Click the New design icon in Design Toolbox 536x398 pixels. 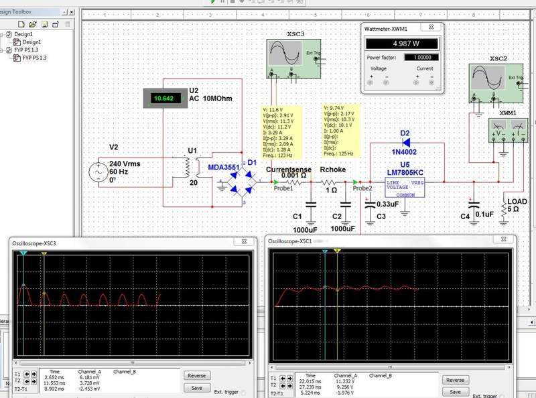(x=21, y=23)
